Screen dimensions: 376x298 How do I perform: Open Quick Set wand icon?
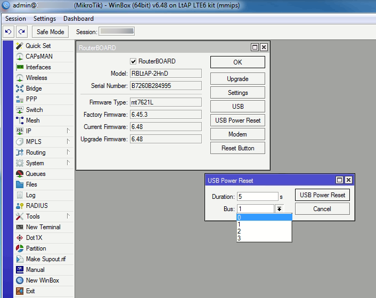pyautogui.click(x=20, y=46)
